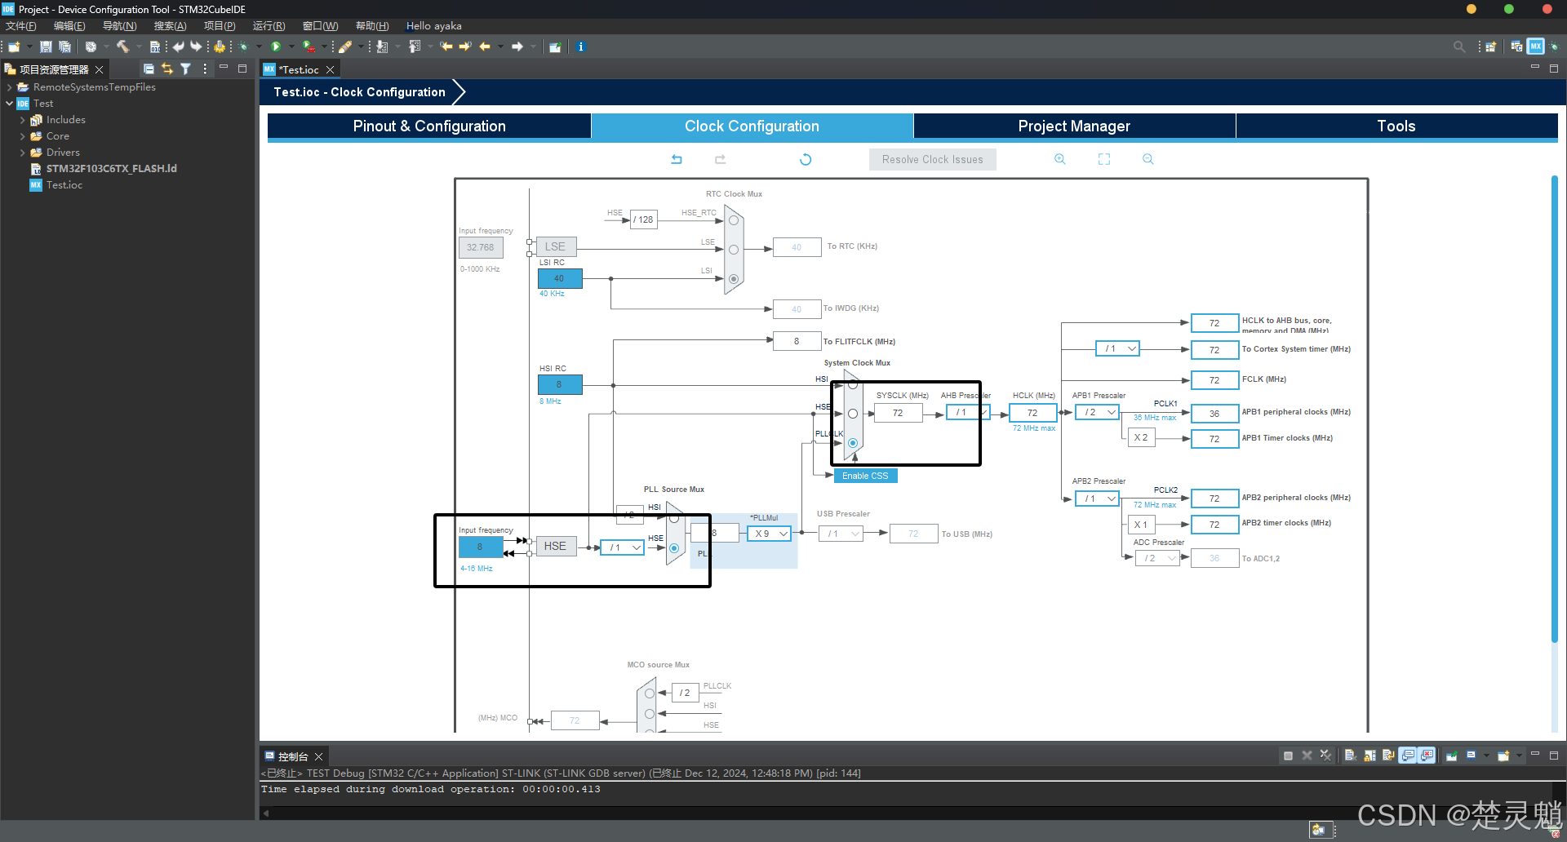Expand the Drivers tree node
The width and height of the screenshot is (1567, 842).
click(x=22, y=153)
